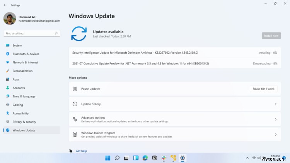Image resolution: width=290 pixels, height=163 pixels.
Task: Open the Apps settings page
Action: (32, 79)
